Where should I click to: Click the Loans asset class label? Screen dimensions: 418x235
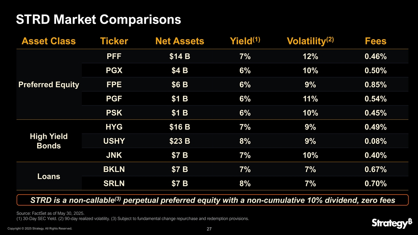point(48,177)
